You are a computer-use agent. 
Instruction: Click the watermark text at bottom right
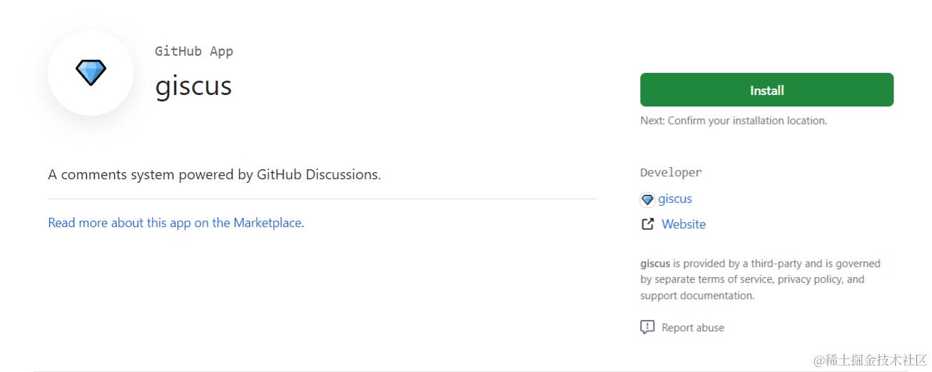[x=869, y=360]
